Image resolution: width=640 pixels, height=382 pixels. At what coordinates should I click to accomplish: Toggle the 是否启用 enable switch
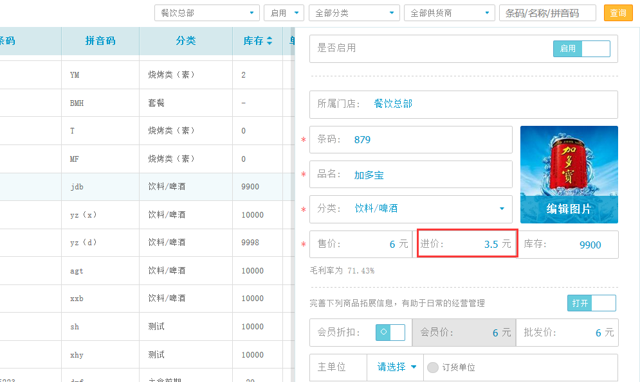[x=581, y=48]
